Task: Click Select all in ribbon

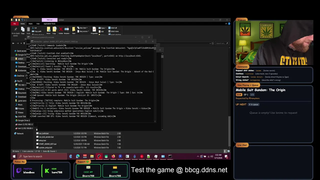Action: click(x=113, y=28)
